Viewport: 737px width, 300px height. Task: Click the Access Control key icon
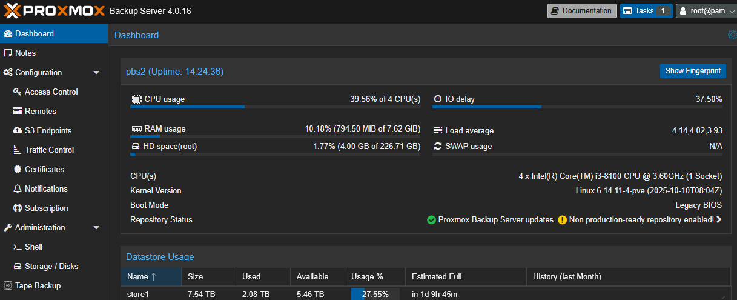click(x=18, y=92)
